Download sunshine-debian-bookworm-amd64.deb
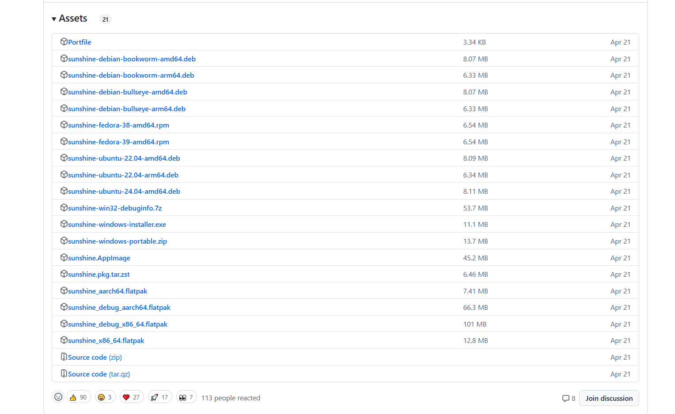The width and height of the screenshot is (675, 414). pyautogui.click(x=132, y=59)
